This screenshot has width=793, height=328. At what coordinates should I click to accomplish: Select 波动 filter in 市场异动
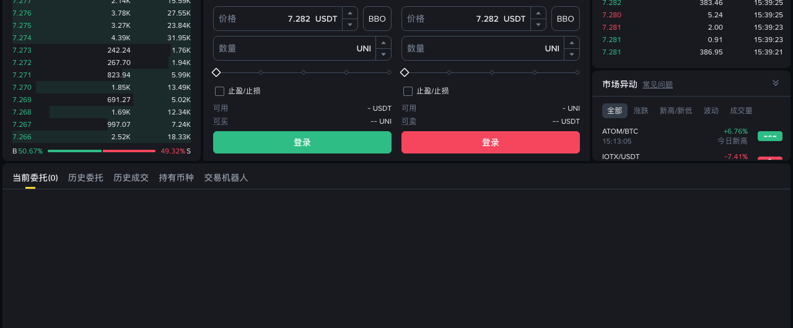click(x=711, y=111)
